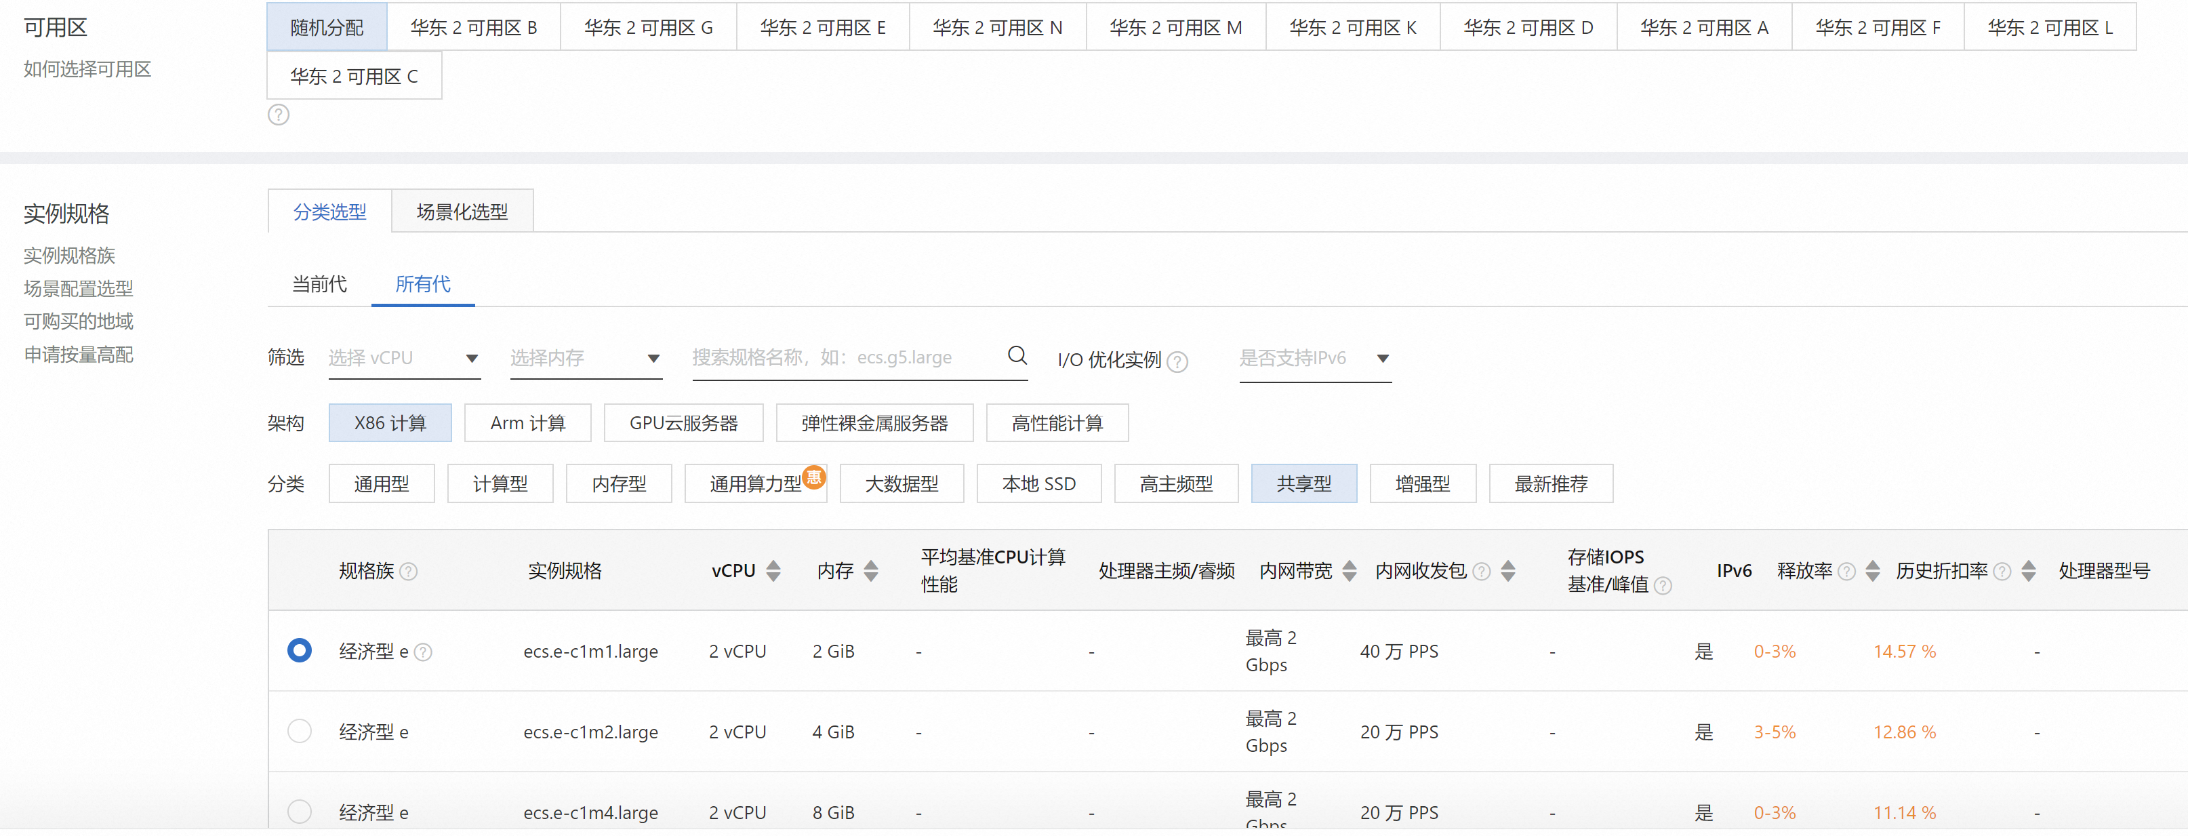Viewport: 2188px width, 836px height.
Task: Switch to 所有代 tab
Action: pyautogui.click(x=423, y=284)
